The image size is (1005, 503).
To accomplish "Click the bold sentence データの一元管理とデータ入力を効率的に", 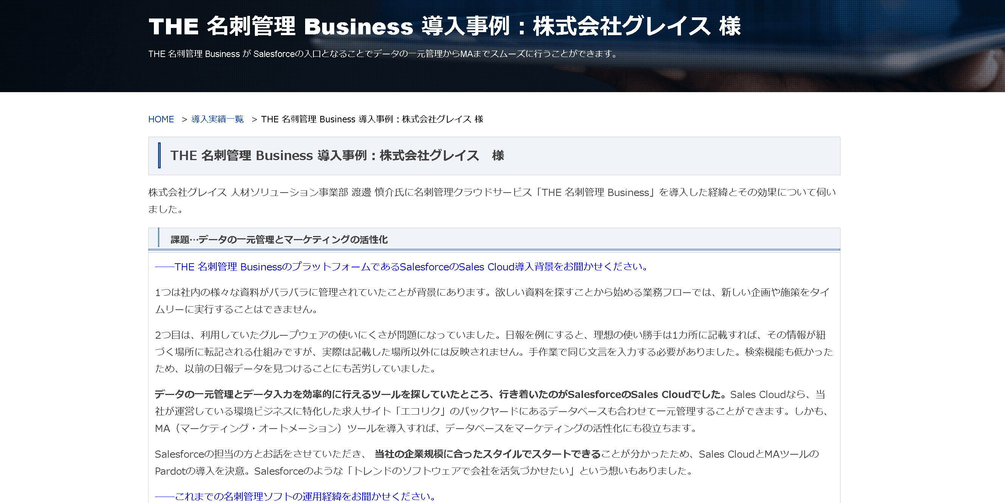I will coord(440,395).
